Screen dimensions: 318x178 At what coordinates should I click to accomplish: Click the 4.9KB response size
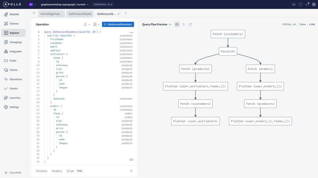pos(312,24)
